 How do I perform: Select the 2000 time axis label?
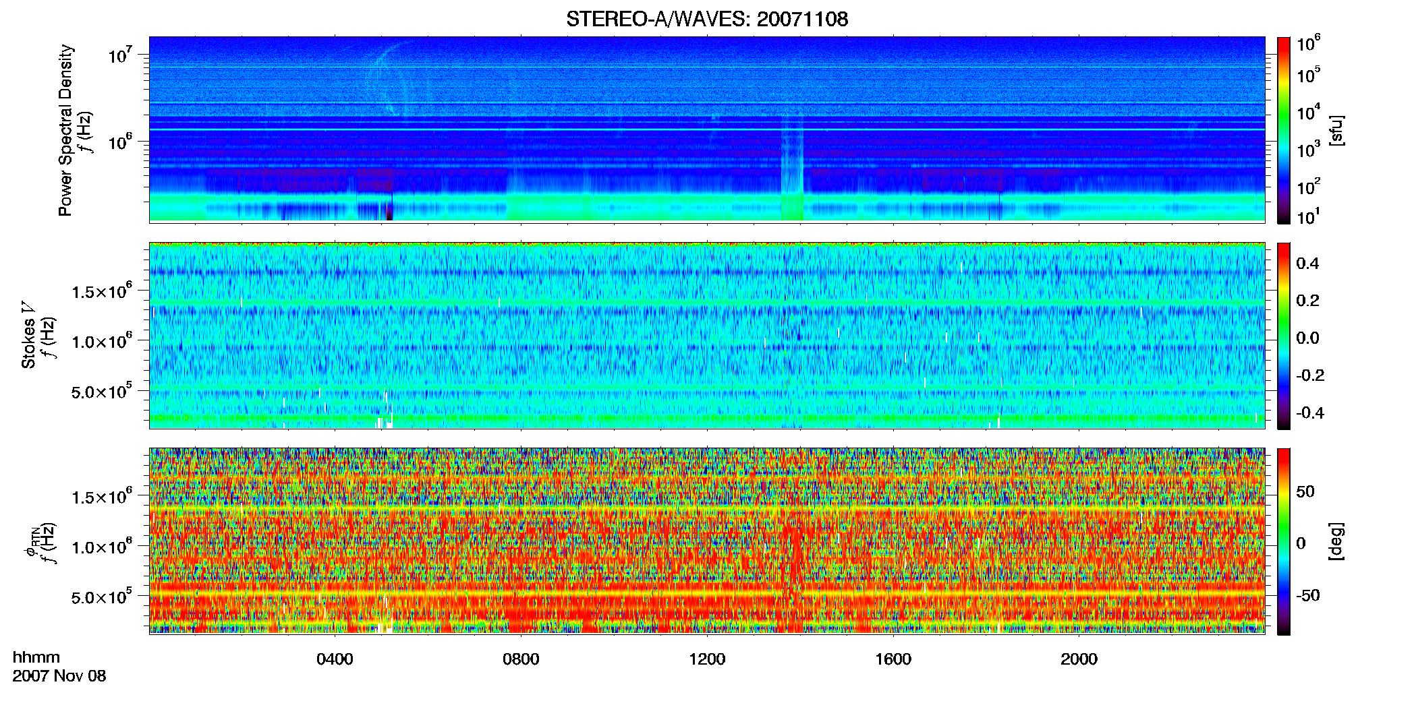click(1079, 659)
